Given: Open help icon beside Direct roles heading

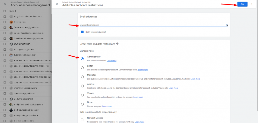Looking at the screenshot, I should 117,44.
